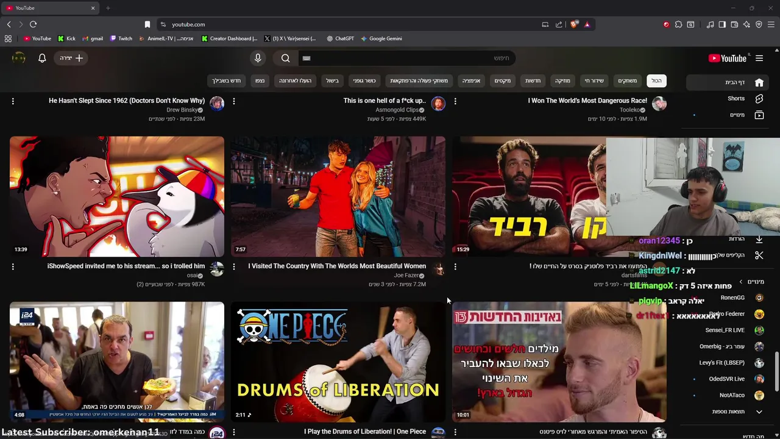780x439 pixels.
Task: Play the iShowSpeed cartoon penguin thumbnail
Action: point(117,196)
